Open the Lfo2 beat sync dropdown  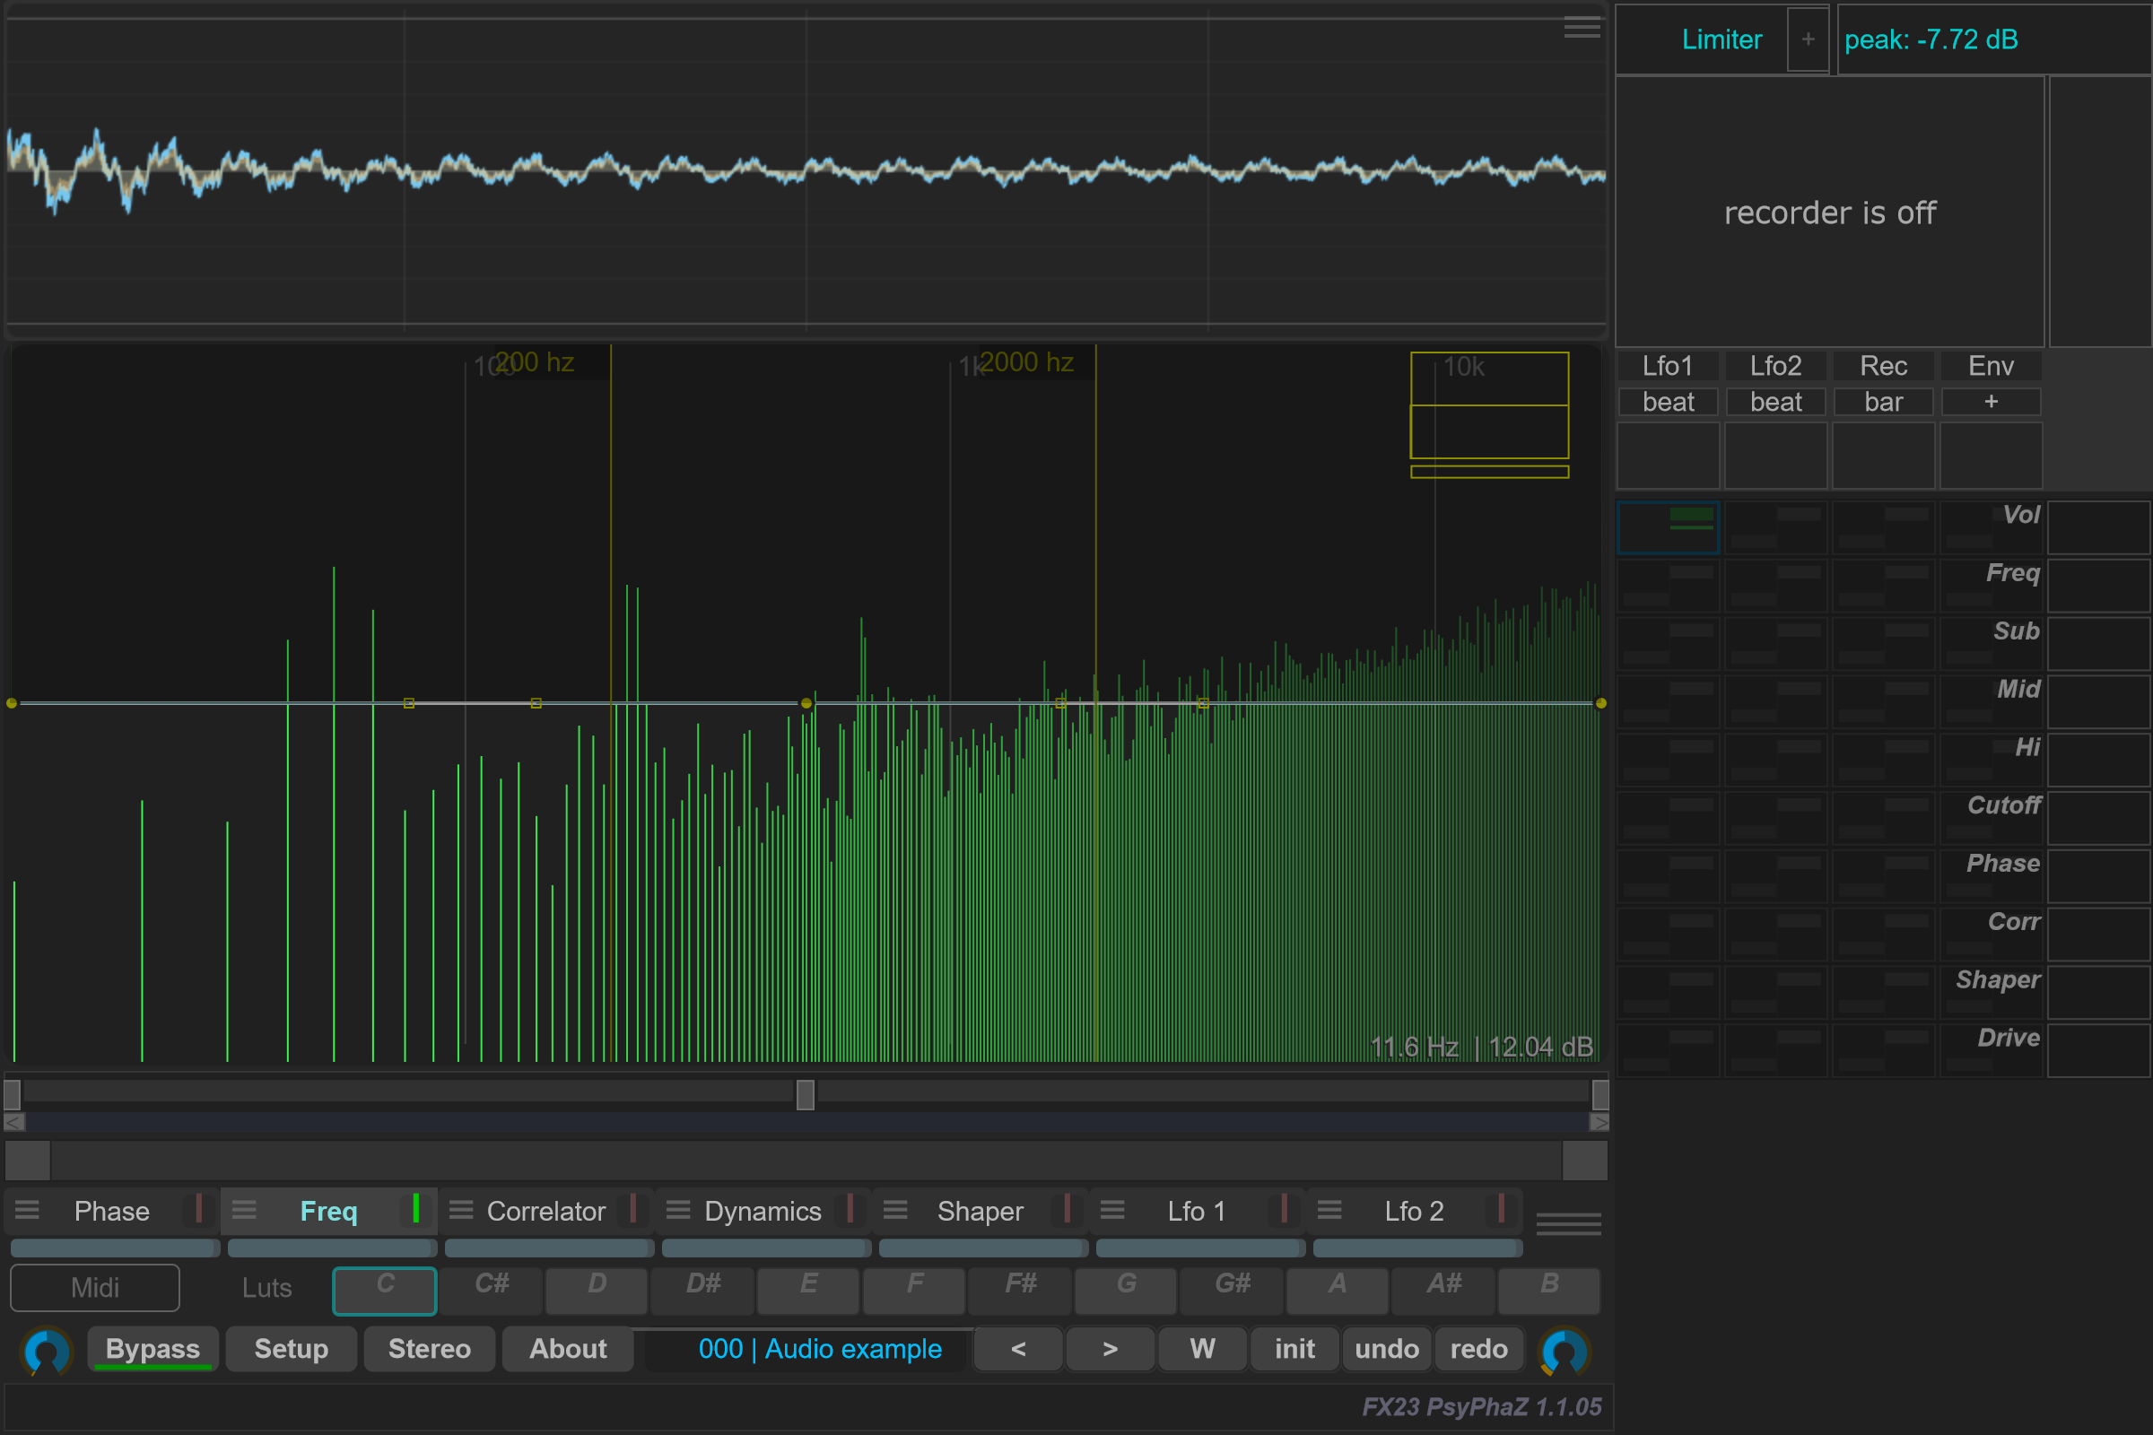(x=1776, y=402)
